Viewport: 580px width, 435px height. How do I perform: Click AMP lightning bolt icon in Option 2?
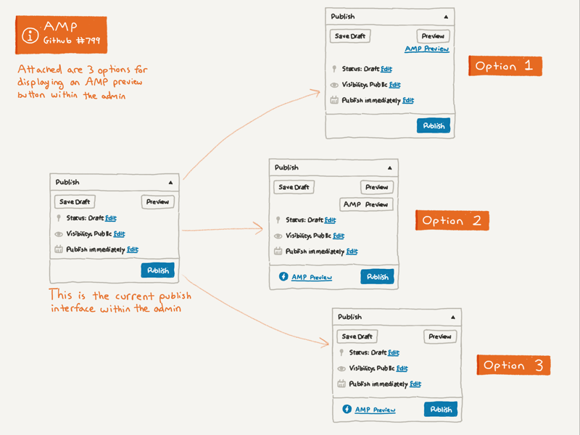pos(283,276)
